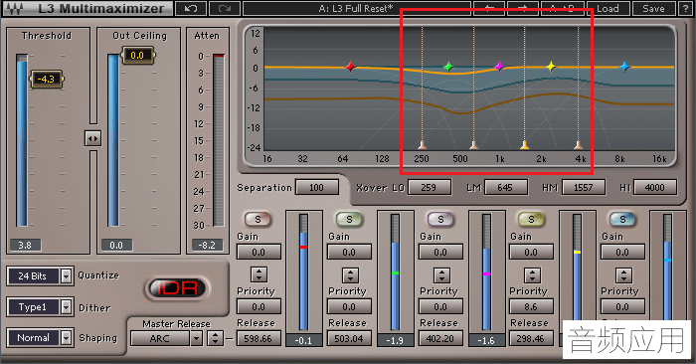
Task: Click the Threshold slider handle showing -4.3
Action: 46,79
